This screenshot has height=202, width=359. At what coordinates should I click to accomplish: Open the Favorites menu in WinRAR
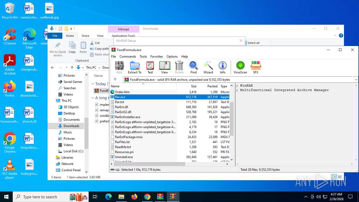click(157, 57)
